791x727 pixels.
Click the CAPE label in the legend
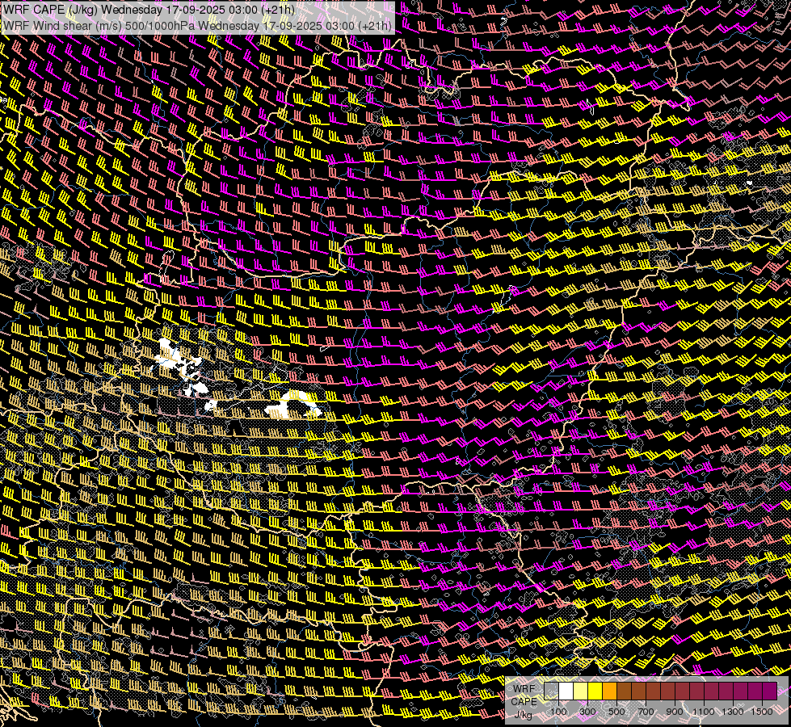[x=524, y=702]
